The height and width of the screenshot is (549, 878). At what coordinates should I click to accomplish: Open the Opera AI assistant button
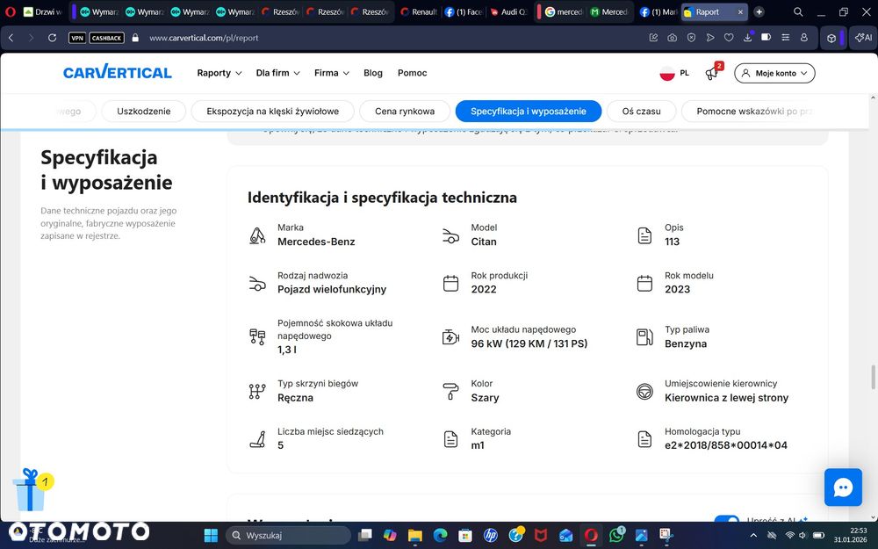[863, 38]
